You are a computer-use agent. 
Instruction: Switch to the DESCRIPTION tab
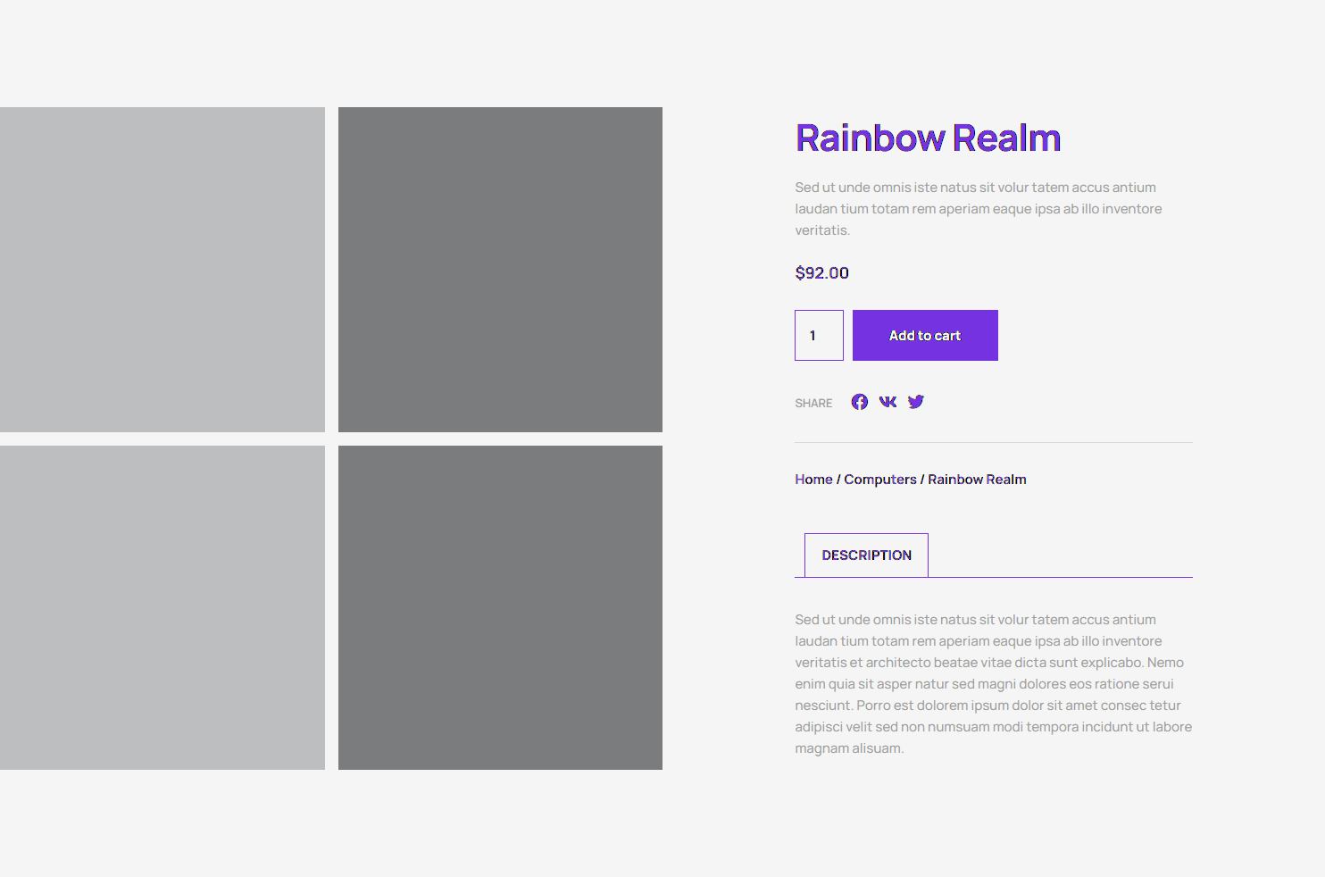tap(866, 555)
